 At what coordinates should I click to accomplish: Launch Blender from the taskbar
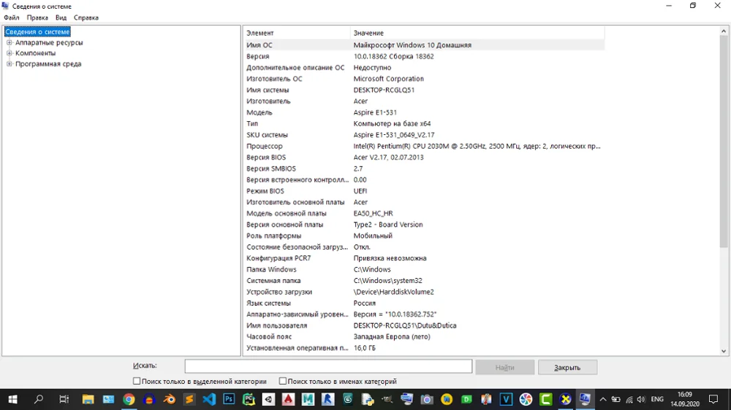[170, 399]
